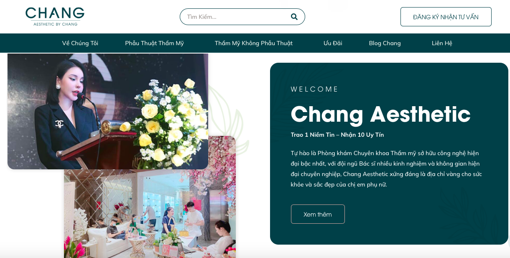Open the Đăng Ký Nhận Tư Vấn button
Viewport: 510px width, 258px height.
tap(446, 17)
